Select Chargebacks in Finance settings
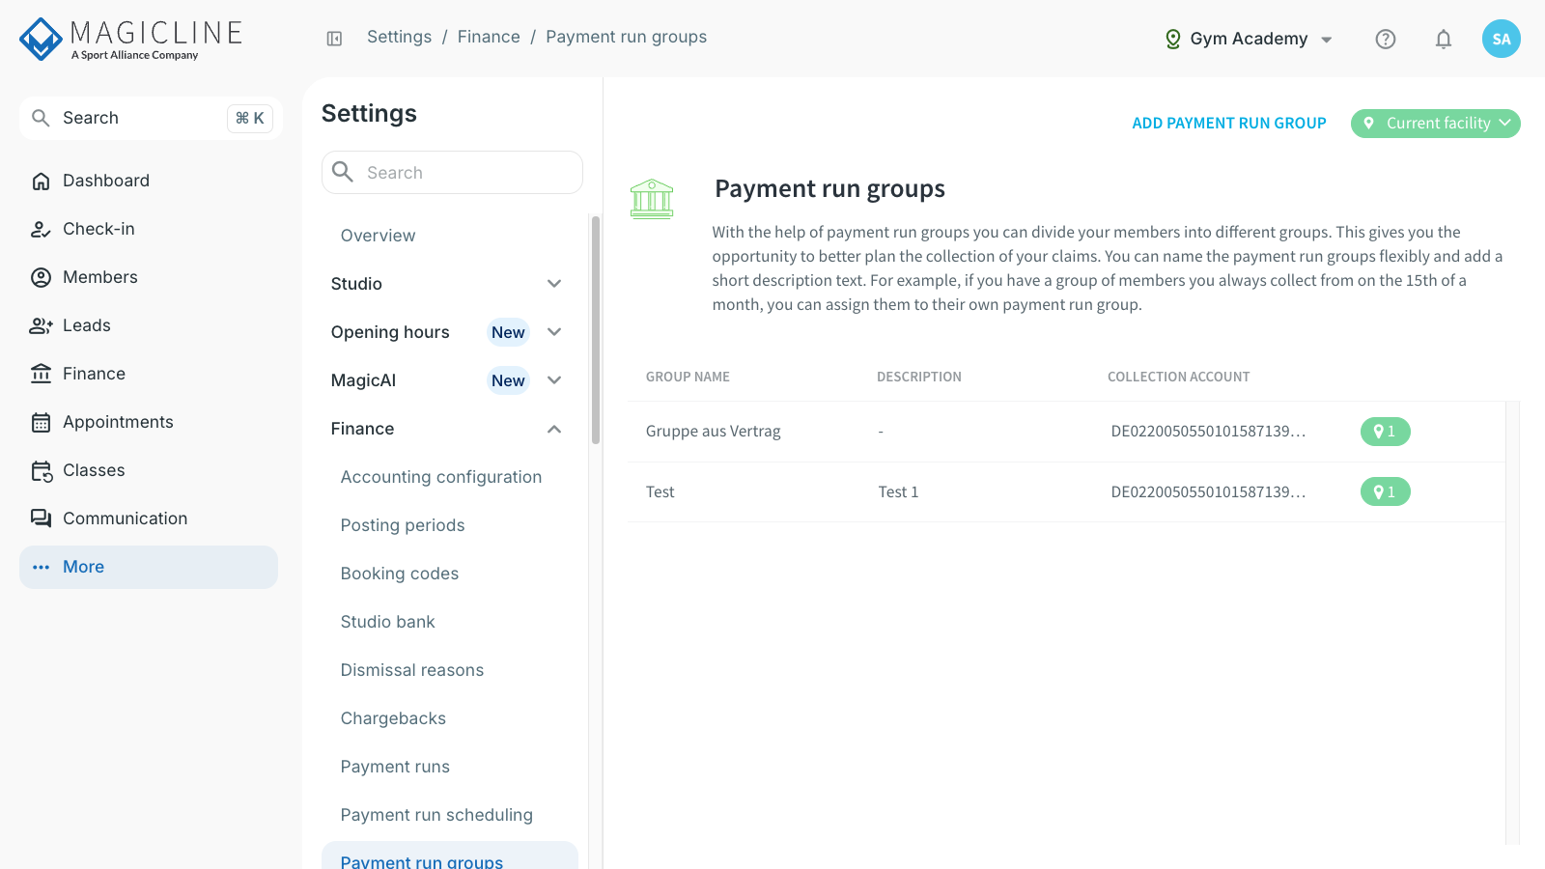1545x869 pixels. pos(393,718)
